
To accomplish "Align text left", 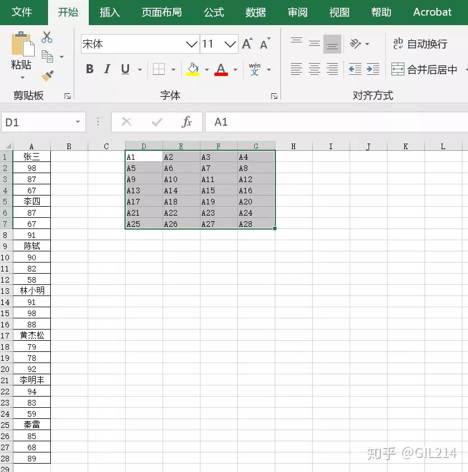I will pos(297,69).
